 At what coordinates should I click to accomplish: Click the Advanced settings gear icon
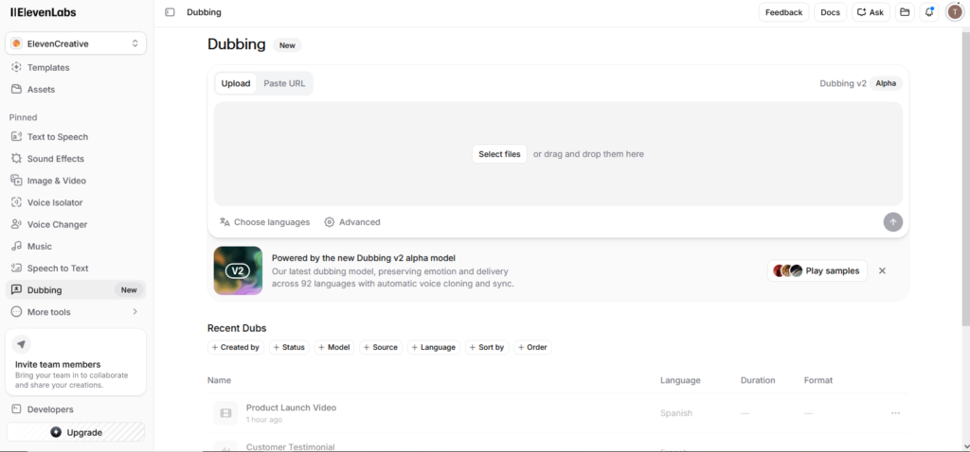coord(330,222)
